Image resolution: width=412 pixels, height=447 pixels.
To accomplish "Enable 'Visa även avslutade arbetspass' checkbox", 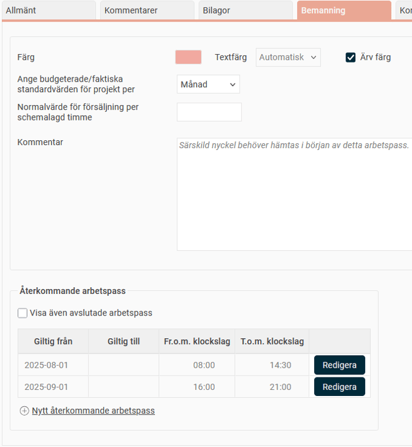I will pos(23,313).
